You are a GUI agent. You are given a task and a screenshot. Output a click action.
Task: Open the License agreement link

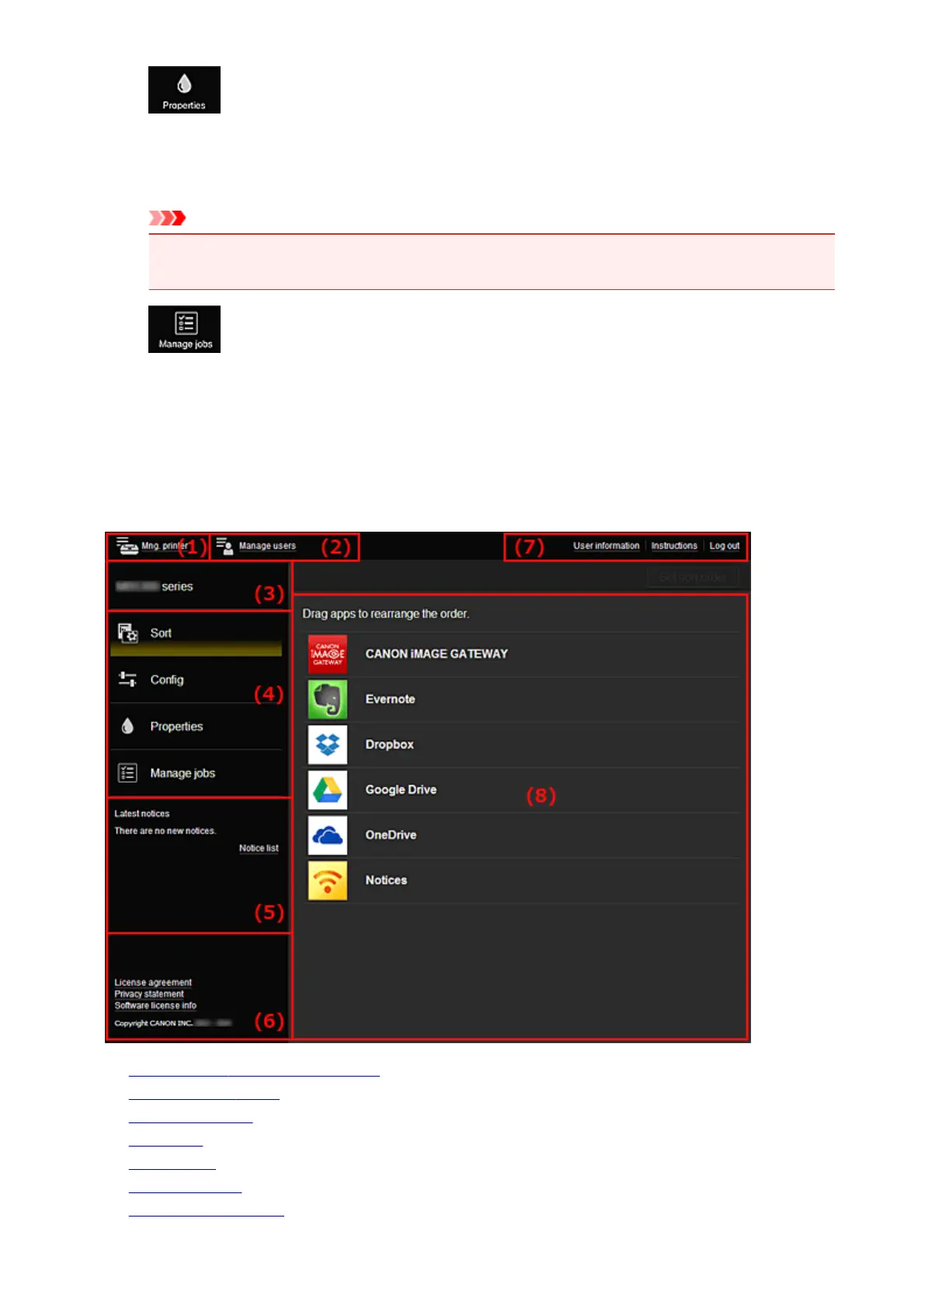point(153,983)
